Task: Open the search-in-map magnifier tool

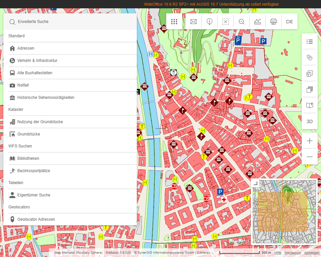Action: [242, 22]
